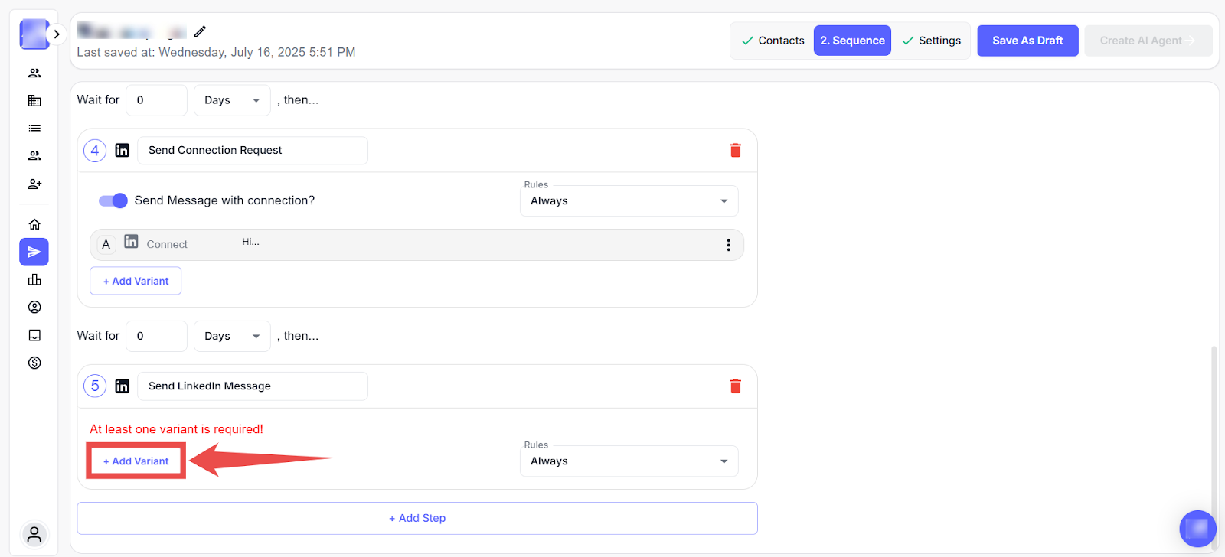Image resolution: width=1225 pixels, height=557 pixels.
Task: Switch to the Contacts tab
Action: [x=773, y=41]
